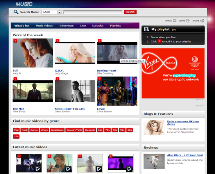The image size is (215, 174).
Task: Click the print printer icon
Action: tap(188, 21)
